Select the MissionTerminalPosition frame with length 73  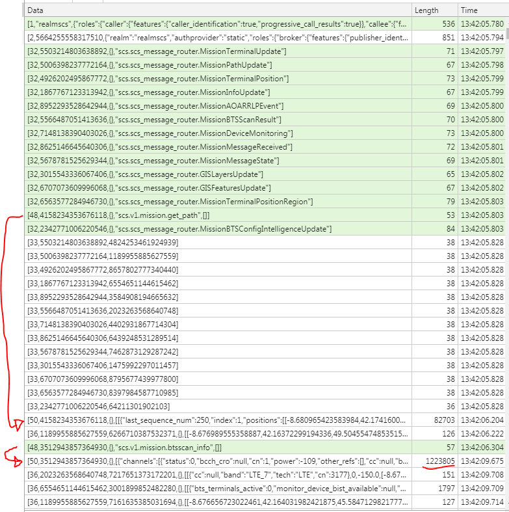click(x=265, y=79)
